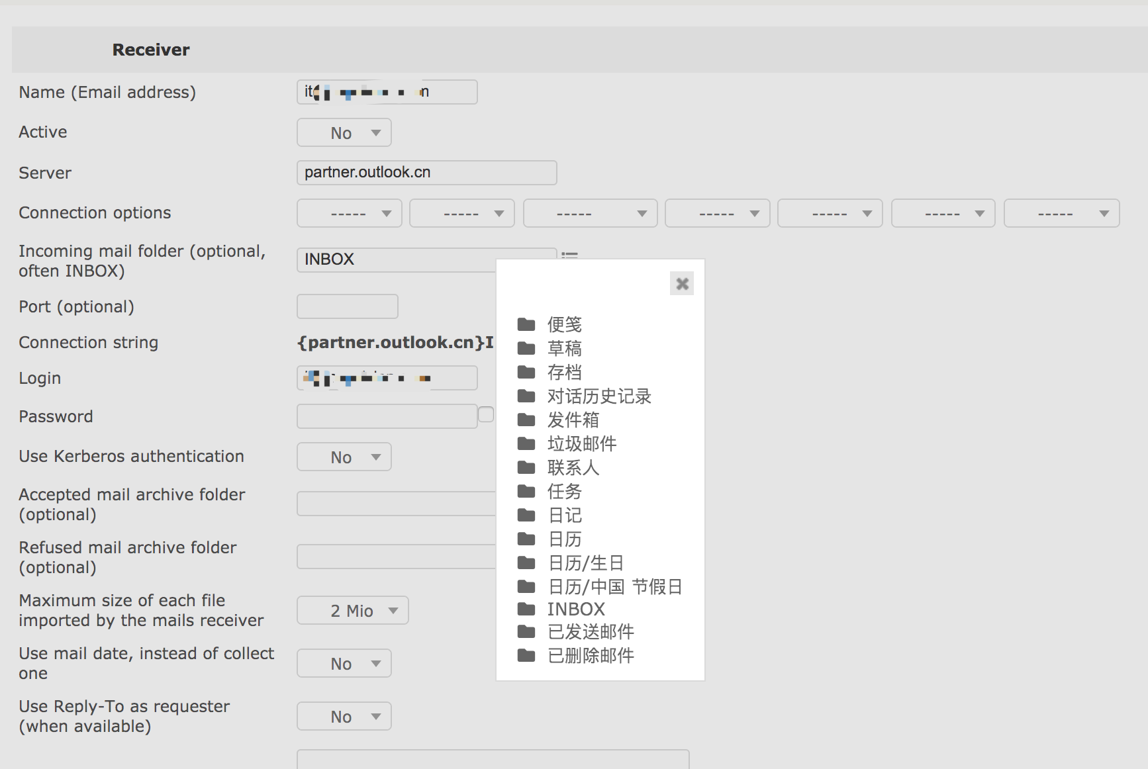The width and height of the screenshot is (1148, 769).
Task: Open the Active dropdown
Action: tap(344, 132)
